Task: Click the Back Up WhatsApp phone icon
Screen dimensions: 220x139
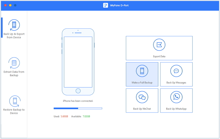Action: click(x=176, y=97)
